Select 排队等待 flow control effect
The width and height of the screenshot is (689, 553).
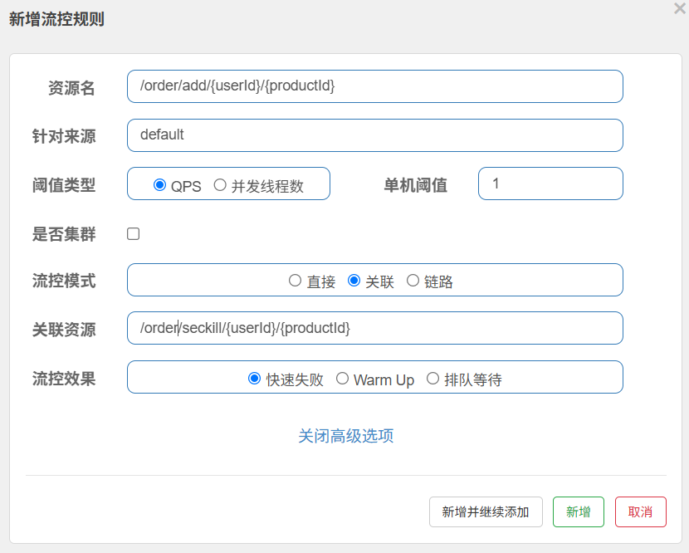pos(432,379)
